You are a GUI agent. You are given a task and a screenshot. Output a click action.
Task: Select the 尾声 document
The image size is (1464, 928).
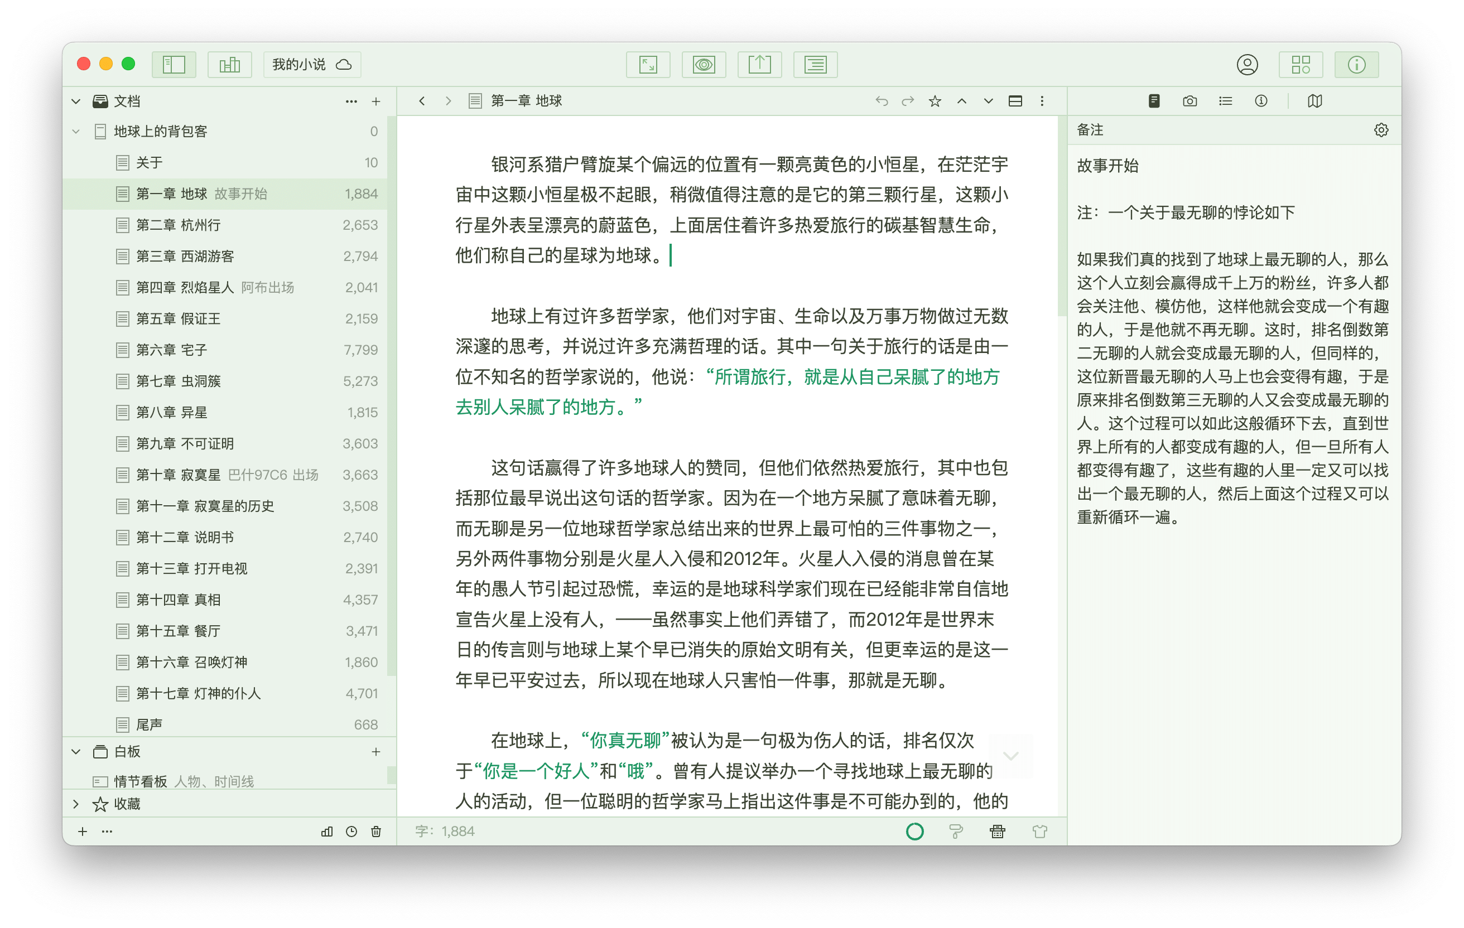tap(225, 724)
